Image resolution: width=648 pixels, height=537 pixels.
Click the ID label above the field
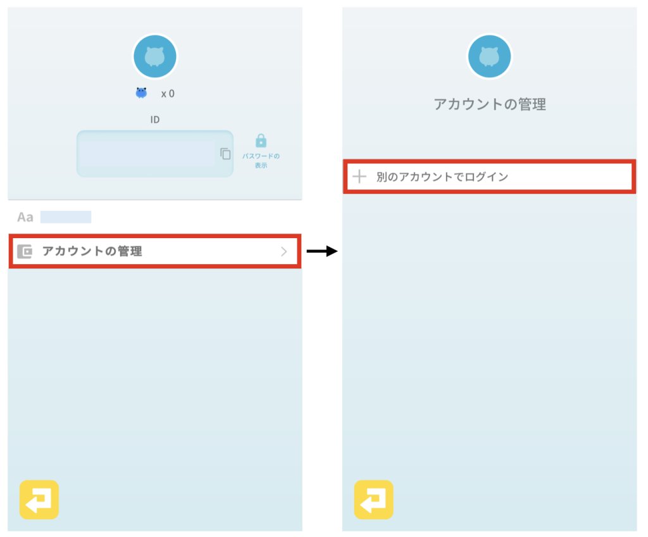click(155, 120)
